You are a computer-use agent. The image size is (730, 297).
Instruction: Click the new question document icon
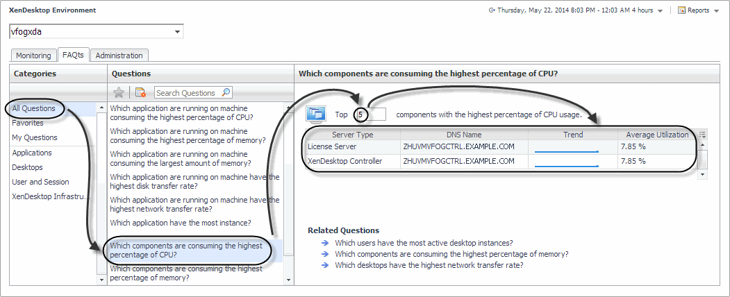pyautogui.click(x=140, y=92)
